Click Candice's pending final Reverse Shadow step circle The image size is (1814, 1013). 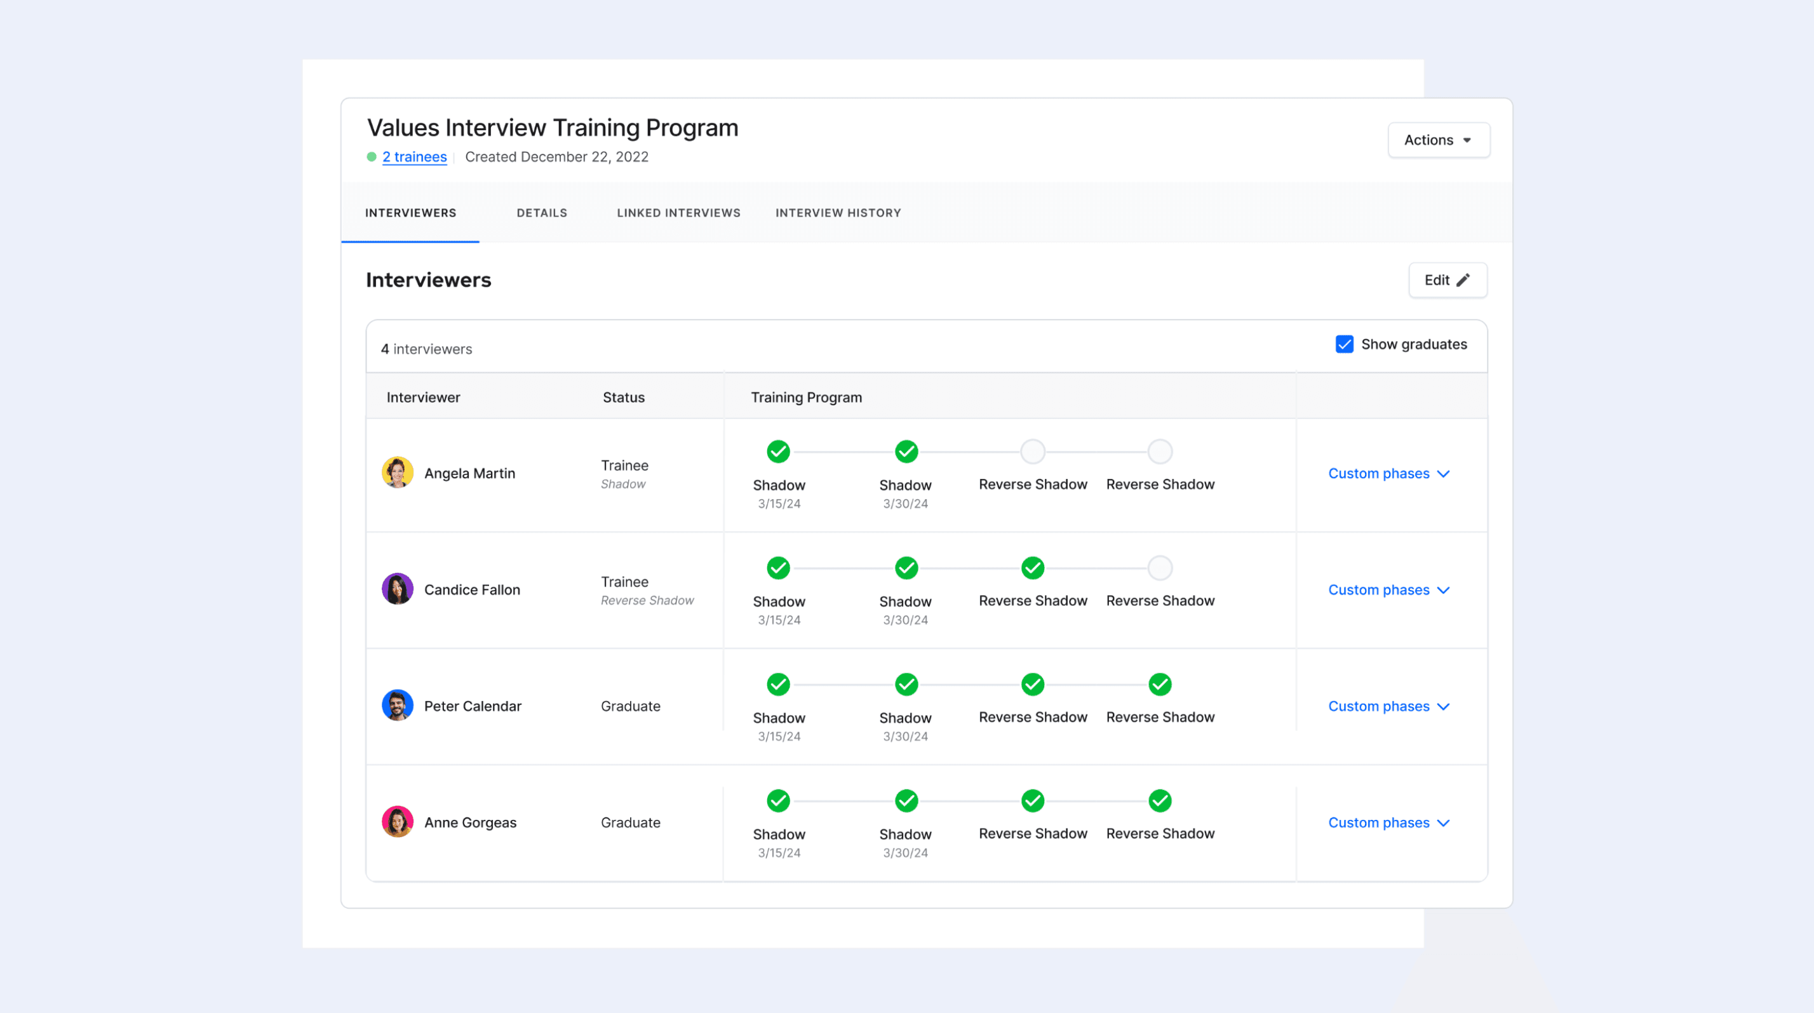pyautogui.click(x=1160, y=567)
